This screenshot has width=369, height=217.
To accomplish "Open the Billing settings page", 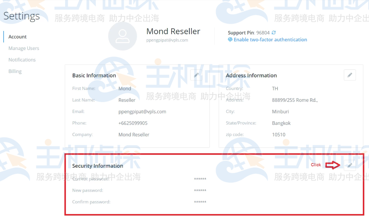I will [x=15, y=71].
